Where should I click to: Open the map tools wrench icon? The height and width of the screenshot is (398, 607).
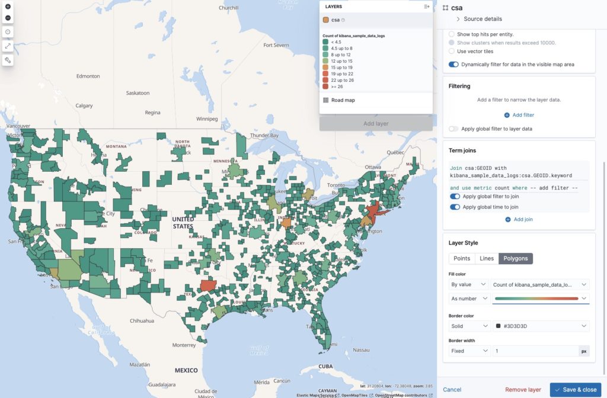coord(8,60)
